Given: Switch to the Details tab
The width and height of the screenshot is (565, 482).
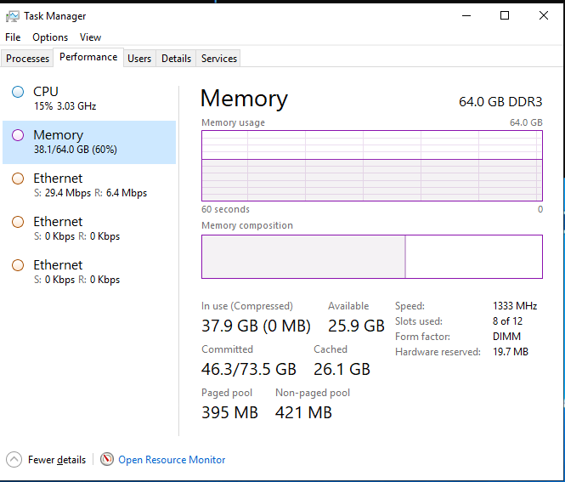Looking at the screenshot, I should (x=176, y=59).
